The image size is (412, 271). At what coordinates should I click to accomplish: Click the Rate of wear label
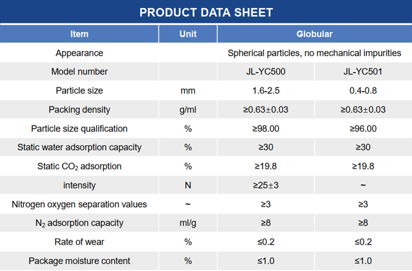click(x=79, y=242)
